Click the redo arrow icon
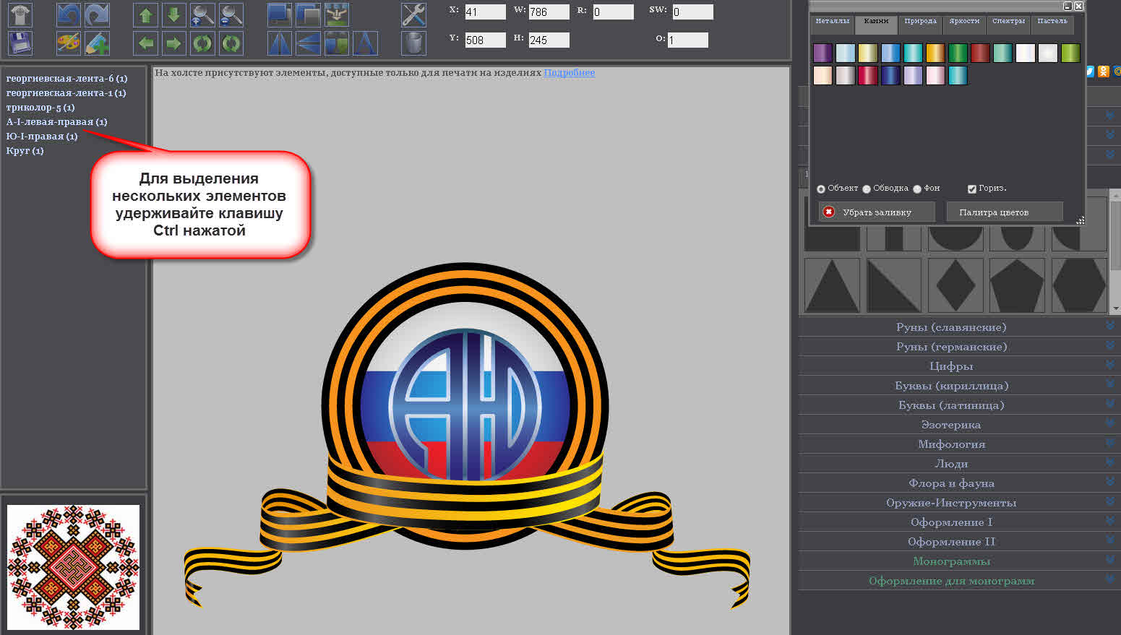This screenshot has height=635, width=1121. point(97,14)
